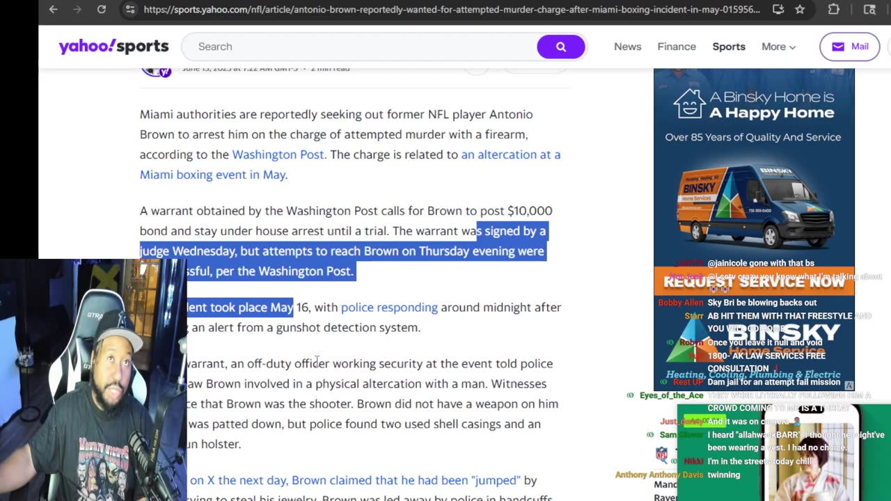Go back using the browser back arrow
This screenshot has width=891, height=501.
[54, 9]
